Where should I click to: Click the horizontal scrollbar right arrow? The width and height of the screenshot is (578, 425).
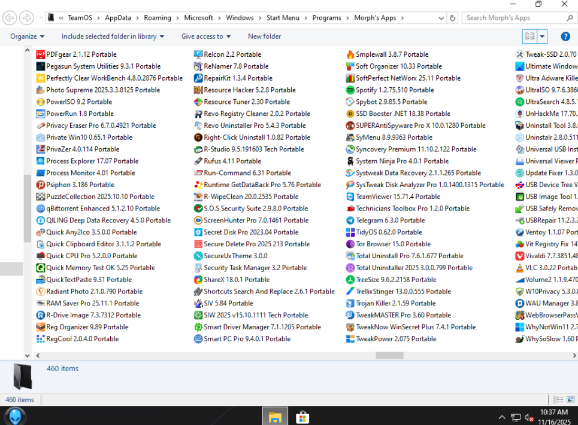574,356
